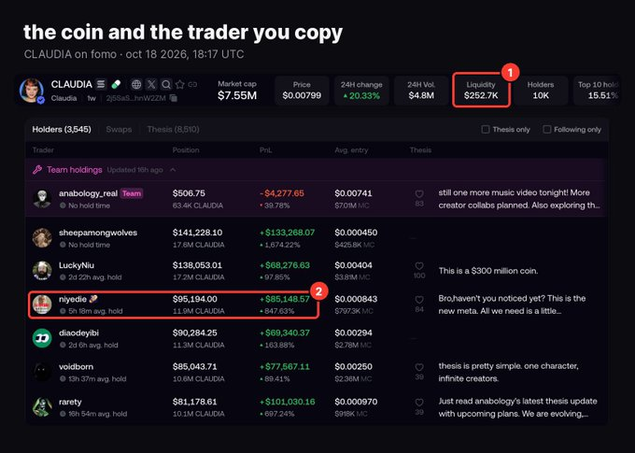Viewport: 635px width, 453px height.
Task: Open the token website globe icon
Action: coord(136,84)
